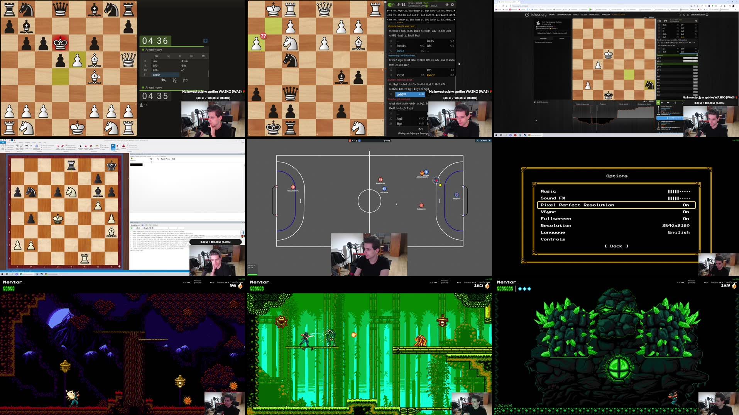Open hamburger menu beside the move navigation arrows

tap(203, 56)
